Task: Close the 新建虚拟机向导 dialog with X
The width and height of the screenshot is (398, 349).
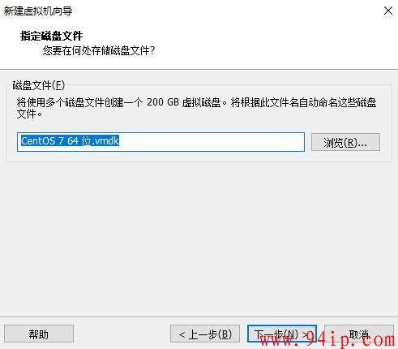Action: 388,11
